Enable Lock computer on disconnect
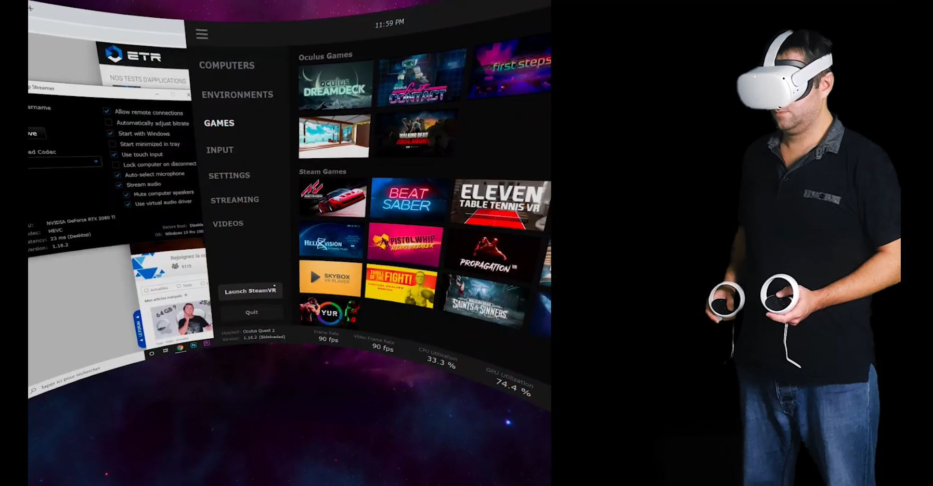Screen dimensions: 933x486 (115, 165)
